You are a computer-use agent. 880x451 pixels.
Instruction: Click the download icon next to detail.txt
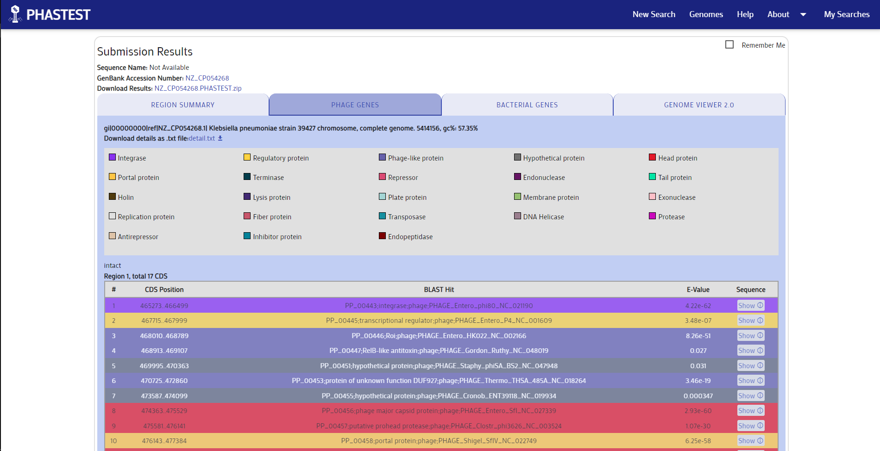(220, 138)
